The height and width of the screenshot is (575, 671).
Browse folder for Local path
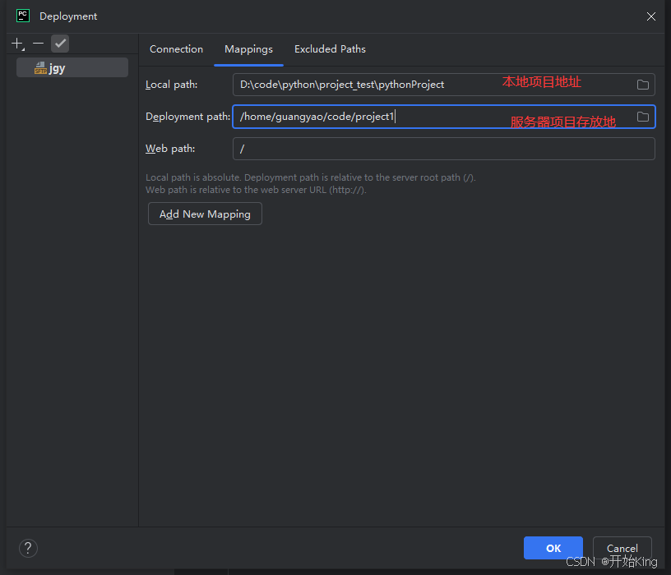click(x=642, y=85)
